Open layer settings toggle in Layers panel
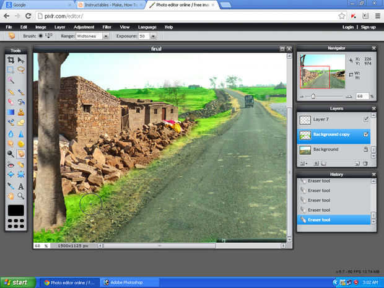The width and height of the screenshot is (384, 288). pyautogui.click(x=304, y=164)
